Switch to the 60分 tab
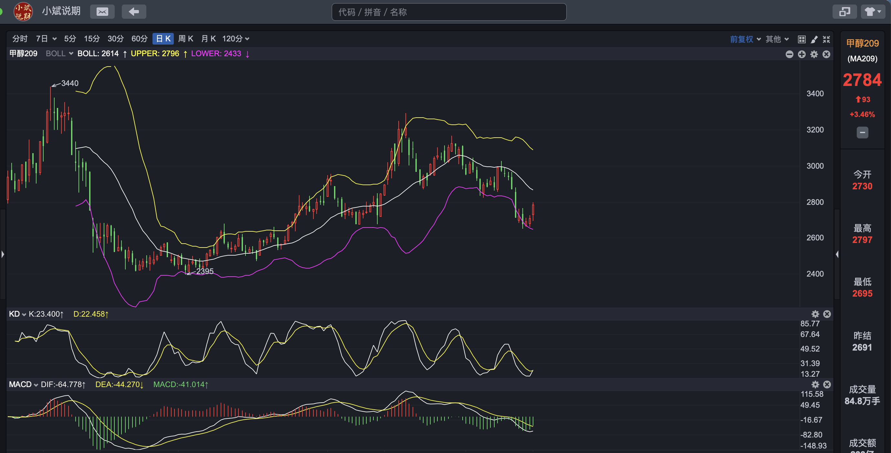The height and width of the screenshot is (453, 891). coord(139,39)
